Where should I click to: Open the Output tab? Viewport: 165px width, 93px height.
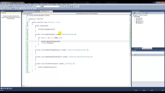point(10,88)
